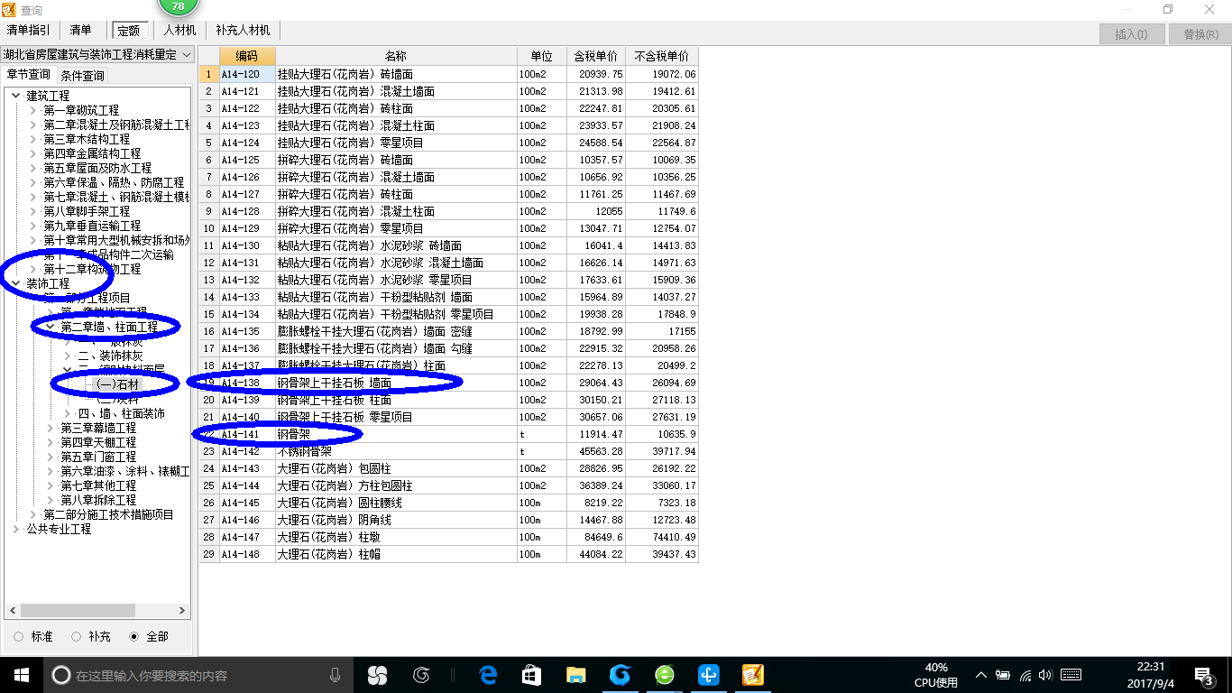Click tree horizontal scrollbar thumb
Image resolution: width=1232 pixels, height=693 pixels.
(x=78, y=611)
